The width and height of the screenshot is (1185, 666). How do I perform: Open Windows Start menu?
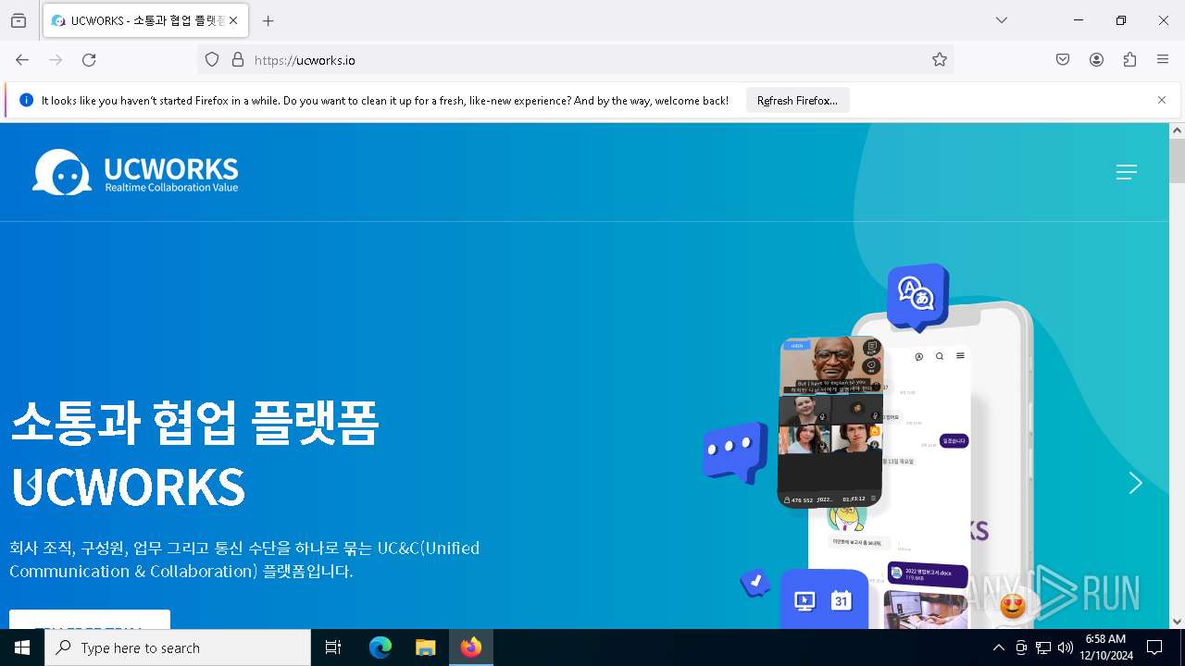22,647
